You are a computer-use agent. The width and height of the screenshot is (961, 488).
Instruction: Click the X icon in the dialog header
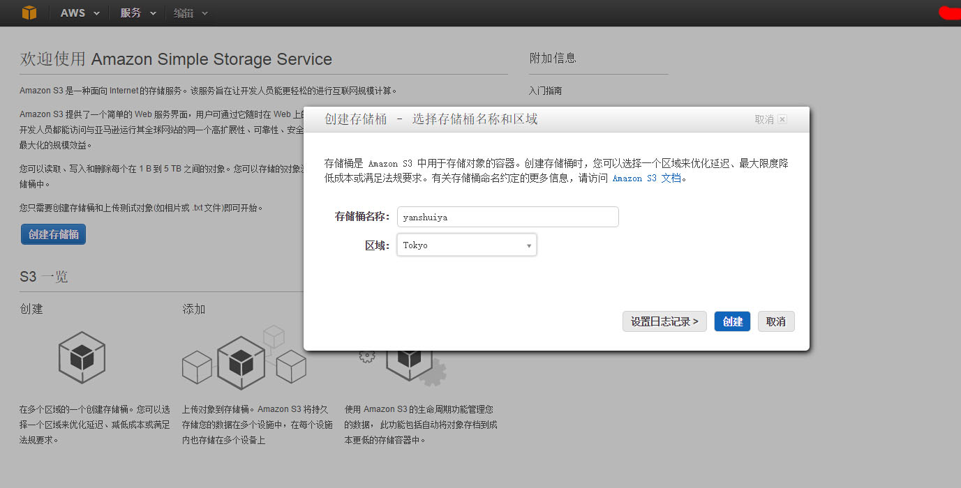782,119
